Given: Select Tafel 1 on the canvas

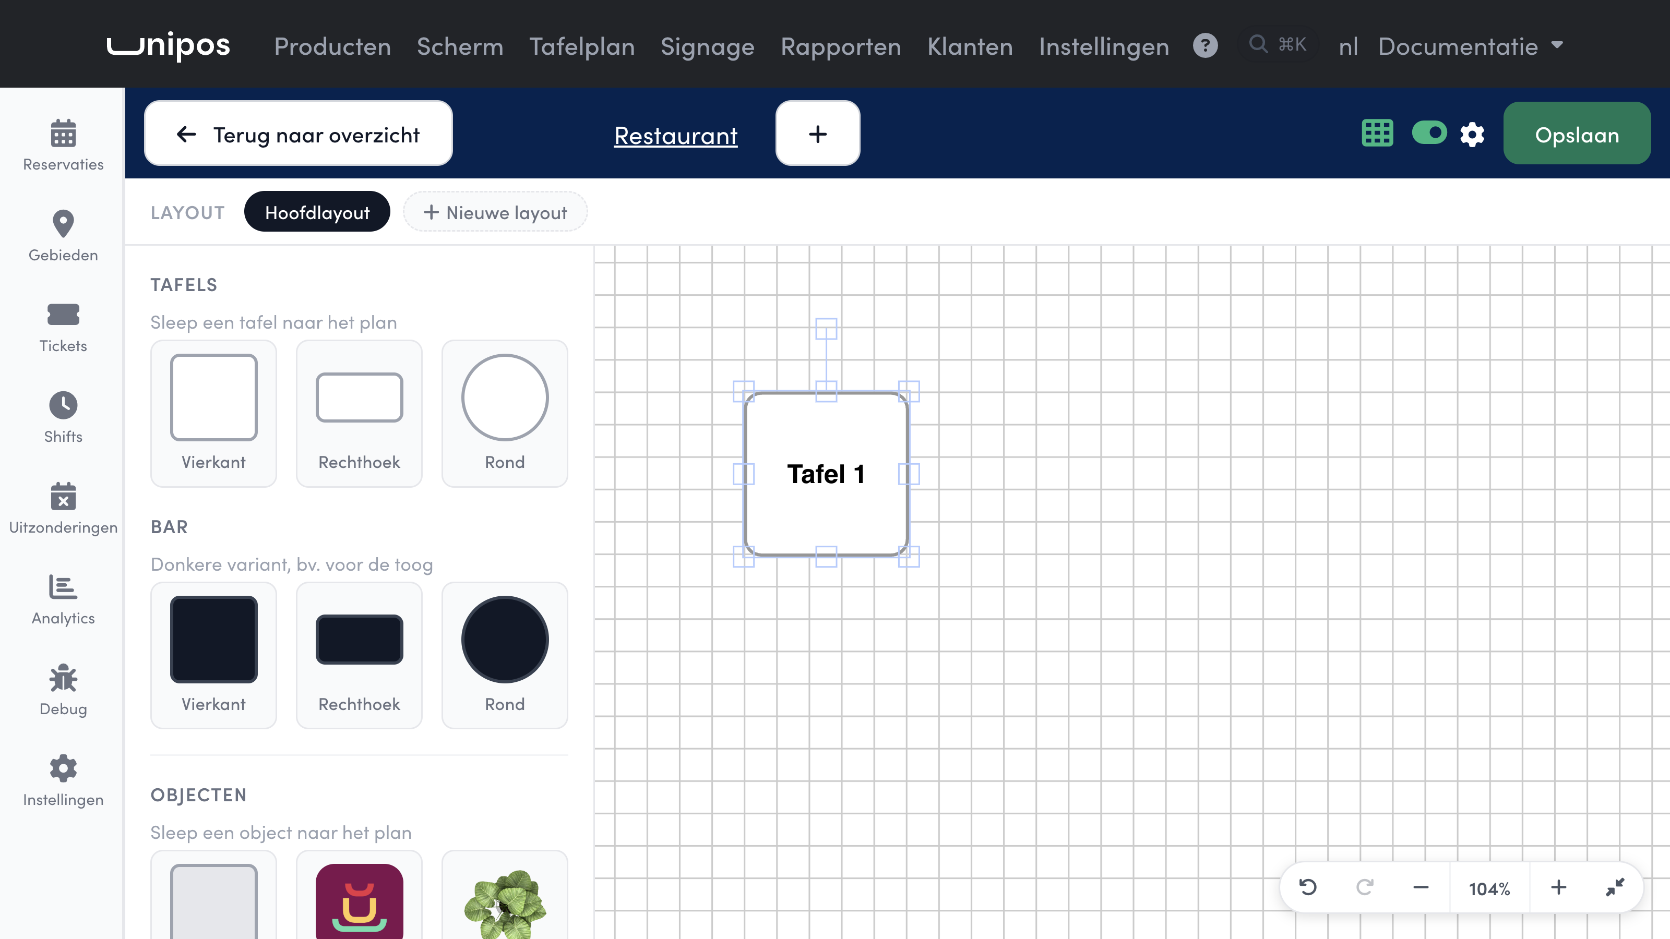Looking at the screenshot, I should 826,474.
